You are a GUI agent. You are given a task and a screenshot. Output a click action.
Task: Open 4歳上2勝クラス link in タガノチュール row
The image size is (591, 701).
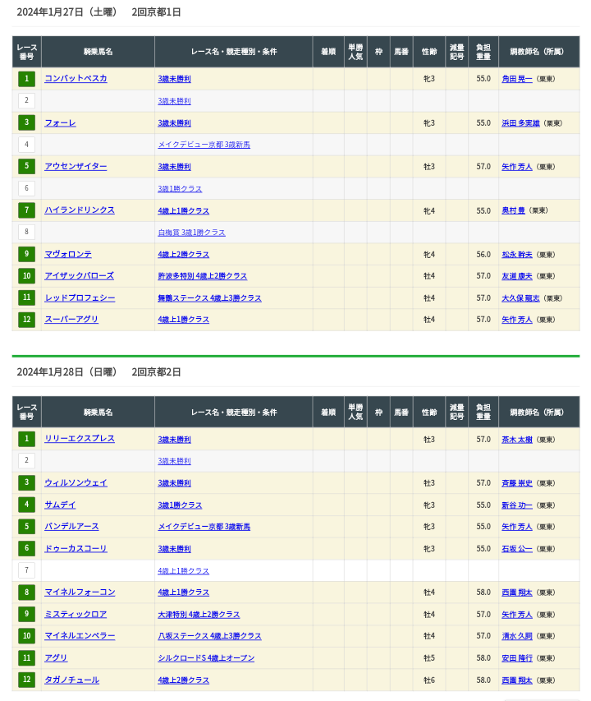point(184,680)
